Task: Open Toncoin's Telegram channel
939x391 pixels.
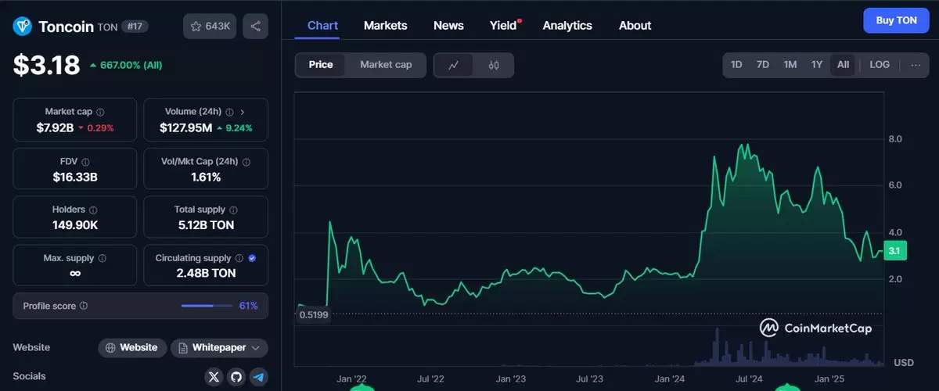Action: coord(258,377)
